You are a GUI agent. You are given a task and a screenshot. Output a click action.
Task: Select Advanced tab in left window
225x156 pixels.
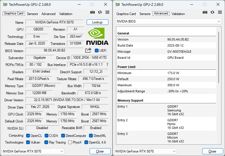click(x=48, y=14)
